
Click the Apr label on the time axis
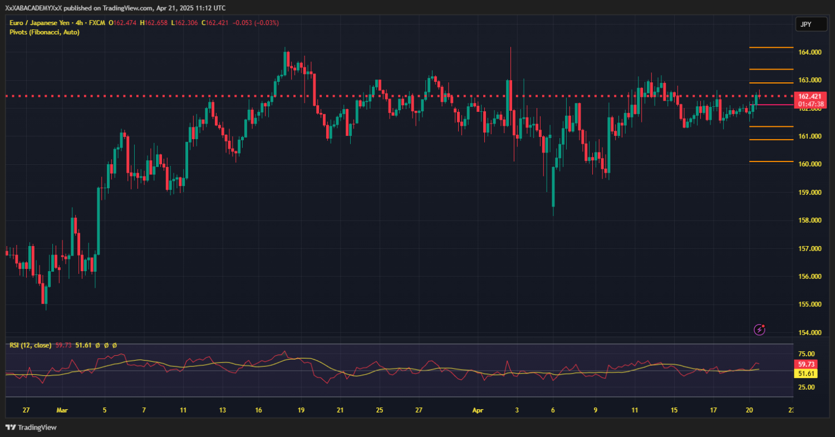pyautogui.click(x=478, y=410)
